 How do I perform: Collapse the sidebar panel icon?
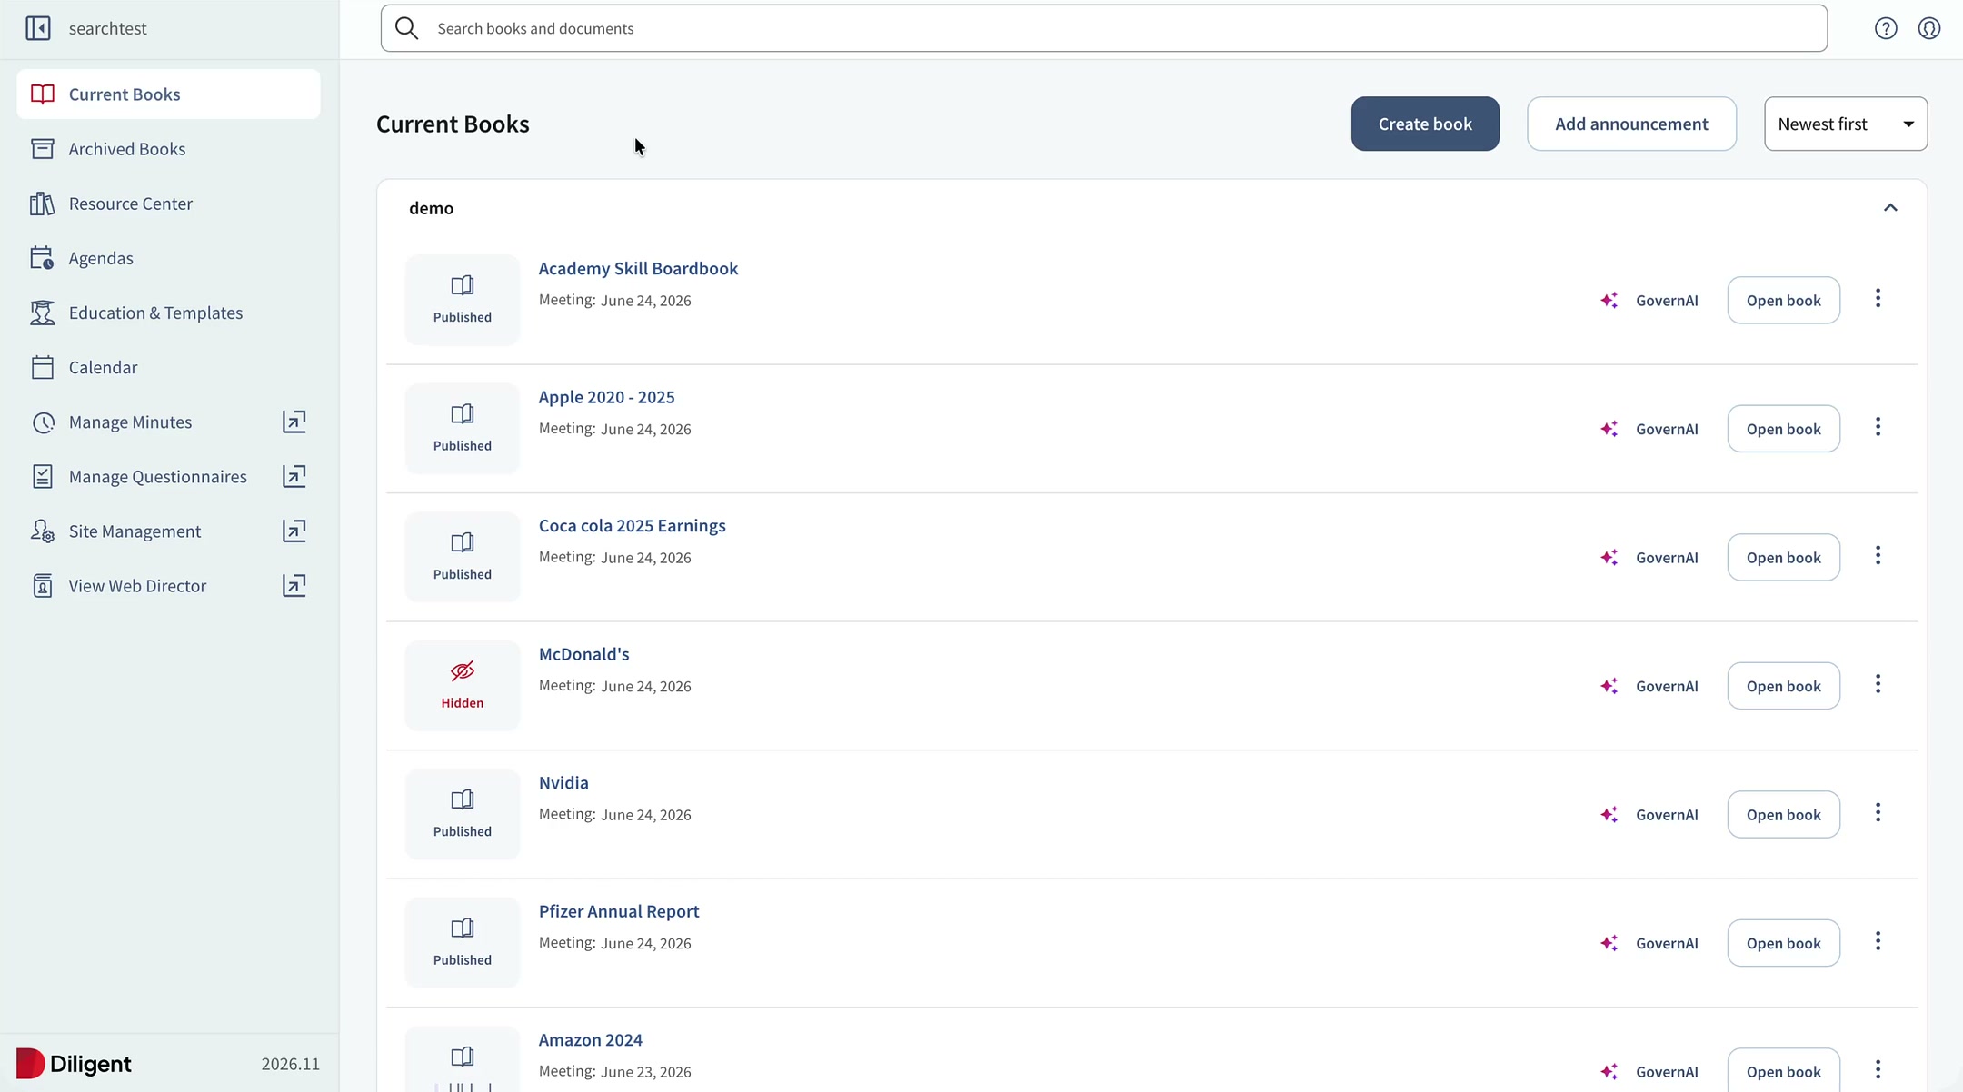pos(38,28)
